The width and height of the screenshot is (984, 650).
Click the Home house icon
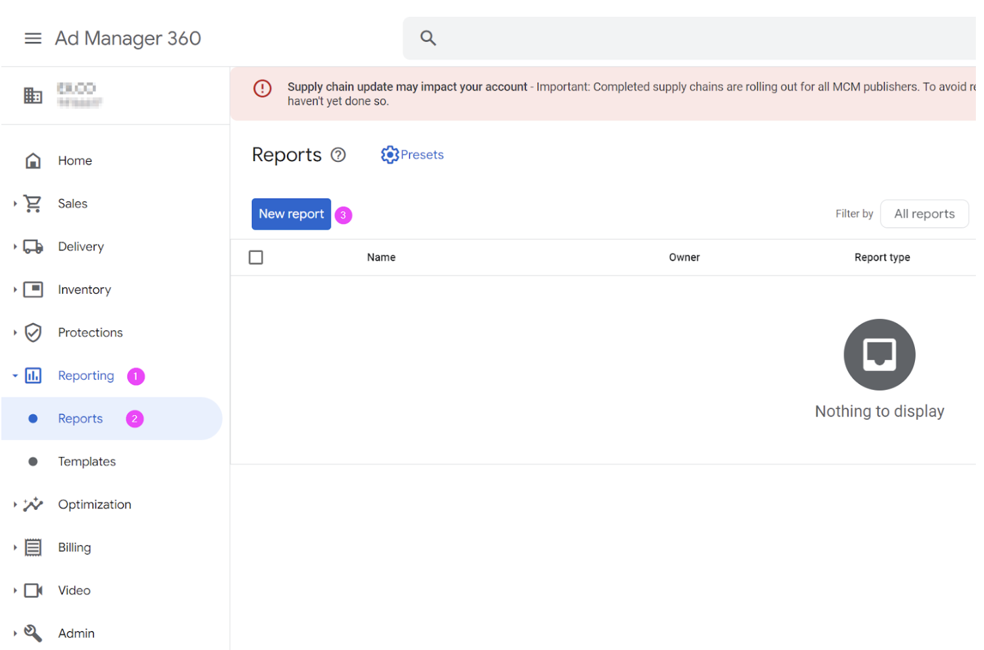(x=32, y=161)
